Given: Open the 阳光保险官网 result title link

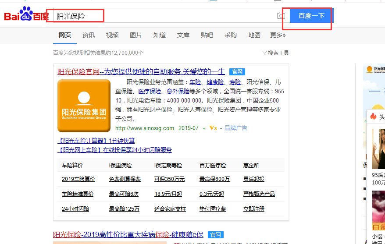Looking at the screenshot, I should [x=141, y=71].
